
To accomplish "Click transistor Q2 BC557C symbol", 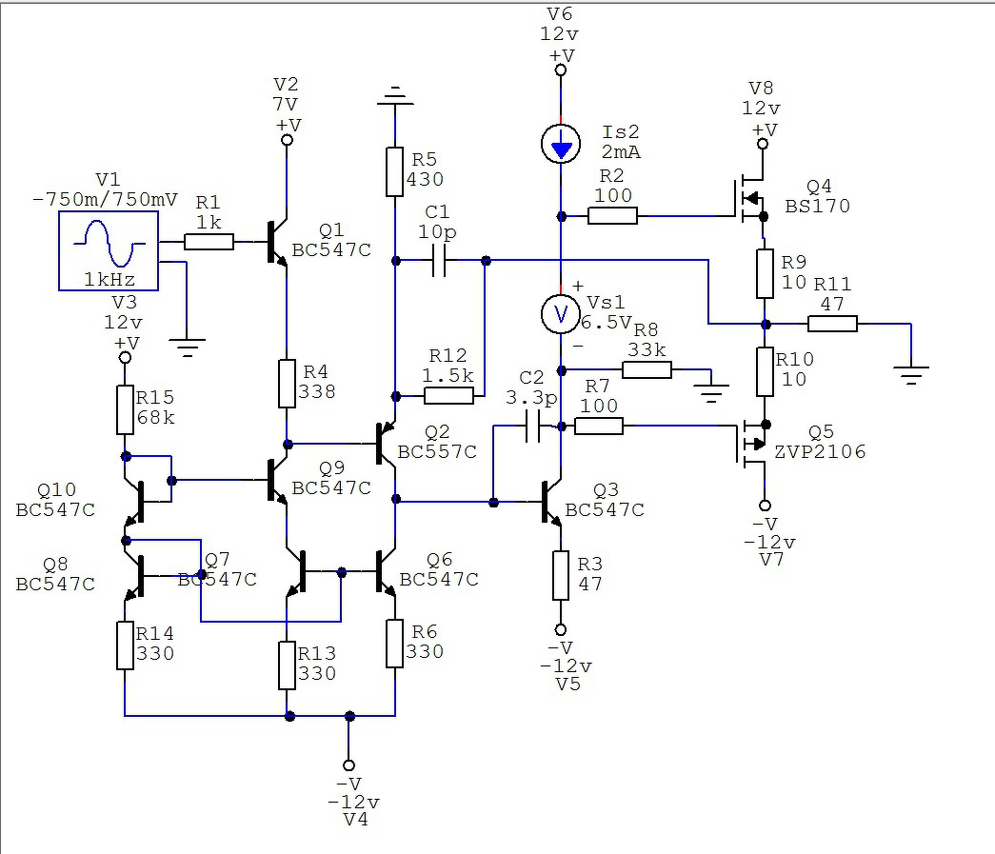I will coord(387,444).
